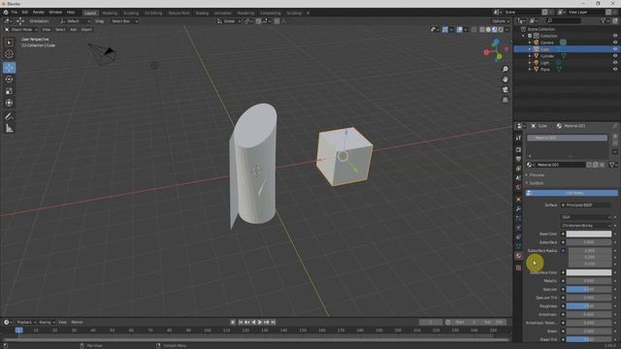Image resolution: width=621 pixels, height=349 pixels.
Task: Click the navigation gizmo blue Z axis
Action: tap(496, 42)
